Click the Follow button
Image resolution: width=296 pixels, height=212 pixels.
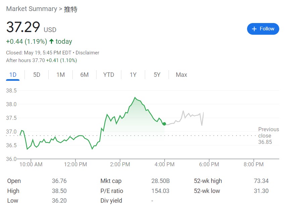coord(263,29)
